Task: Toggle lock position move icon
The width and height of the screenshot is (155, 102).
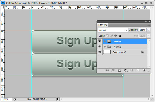Action: (x=116, y=36)
